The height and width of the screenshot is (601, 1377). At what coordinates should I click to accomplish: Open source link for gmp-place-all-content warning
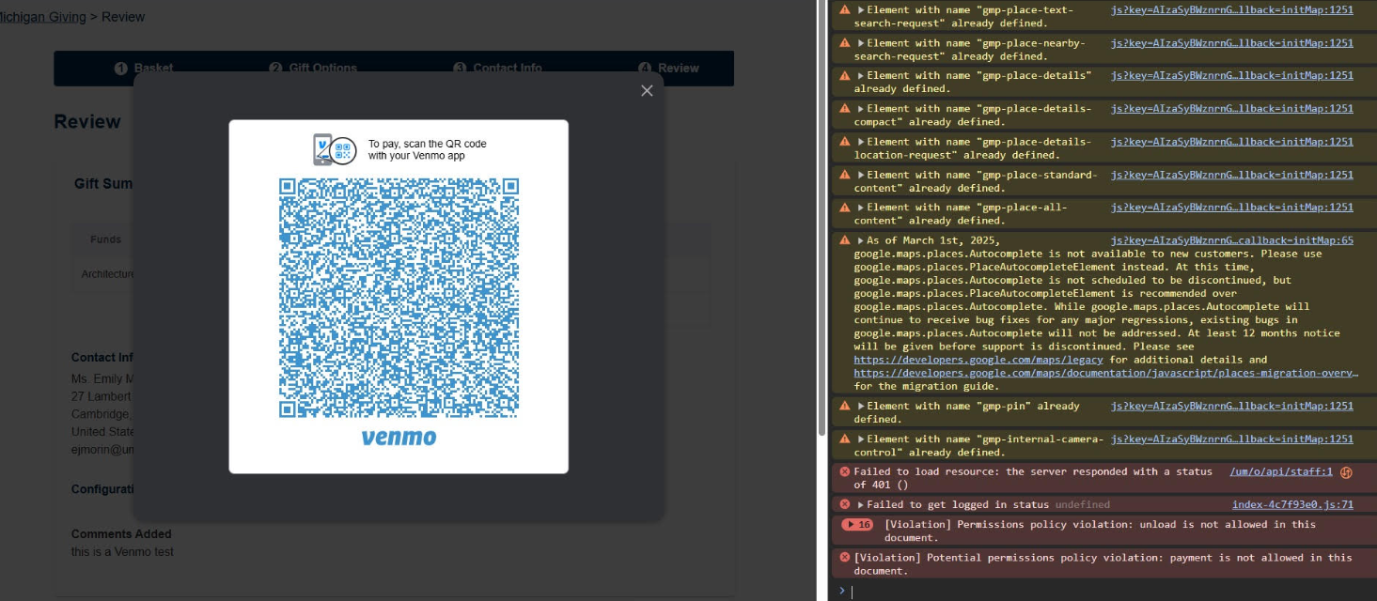coord(1232,207)
